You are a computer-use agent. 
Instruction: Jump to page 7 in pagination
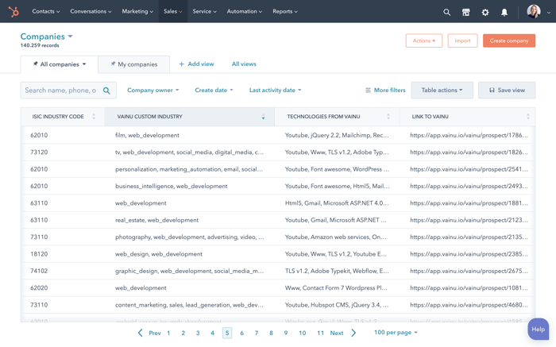point(257,334)
